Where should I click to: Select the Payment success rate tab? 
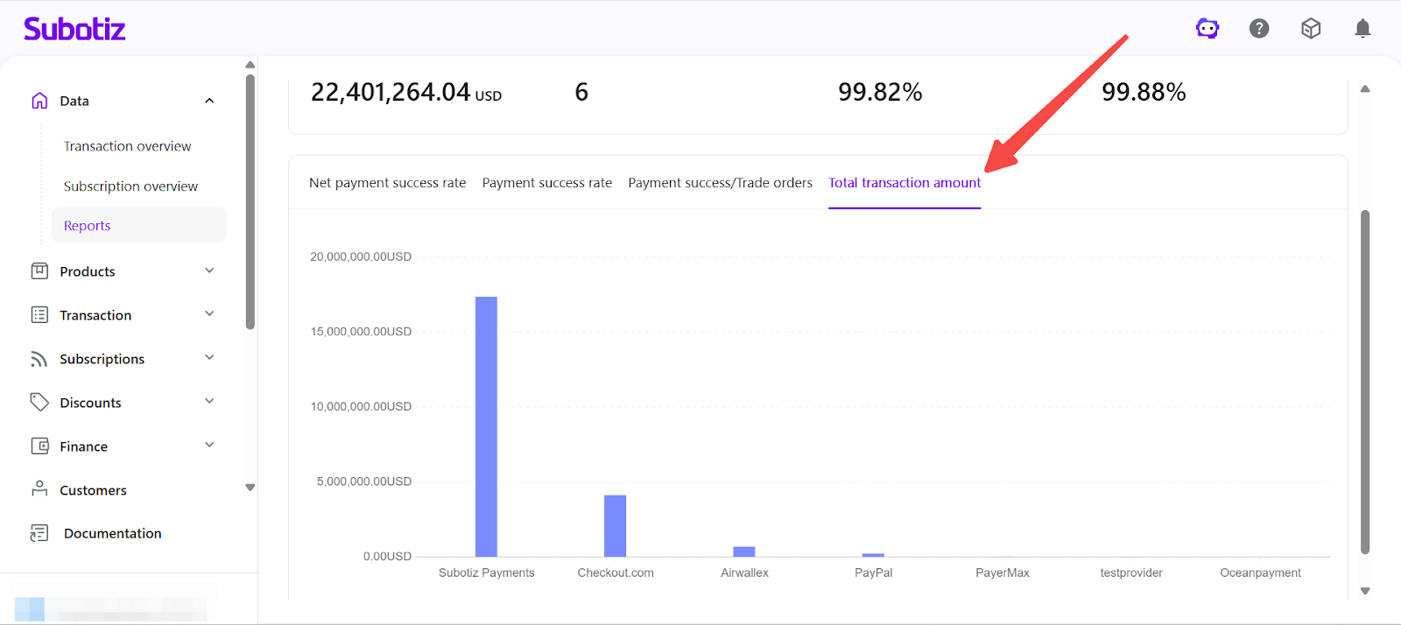tap(546, 183)
